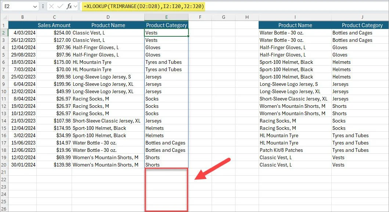Click the $19.96 sales amount
The width and height of the screenshot is (389, 212).
[54, 150]
